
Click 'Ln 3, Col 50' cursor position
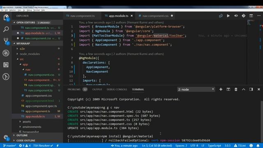[157, 146]
